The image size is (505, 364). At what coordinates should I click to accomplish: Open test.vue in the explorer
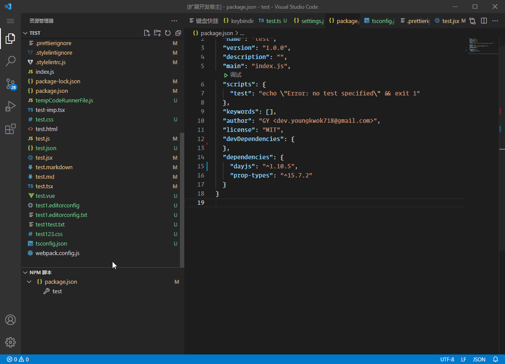point(101,196)
